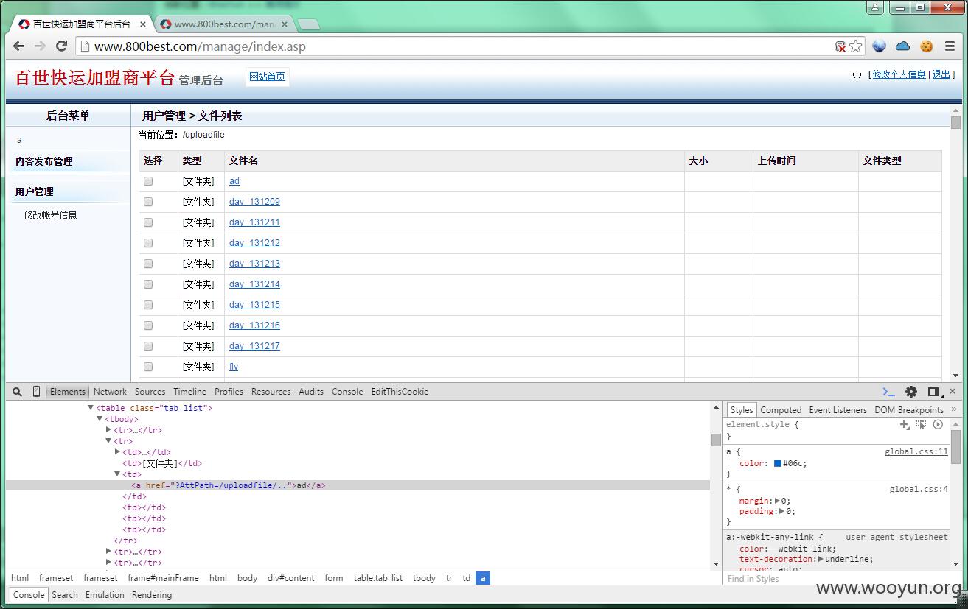Collapse the table.tab_list node
Image resolution: width=968 pixels, height=609 pixels.
(x=91, y=408)
